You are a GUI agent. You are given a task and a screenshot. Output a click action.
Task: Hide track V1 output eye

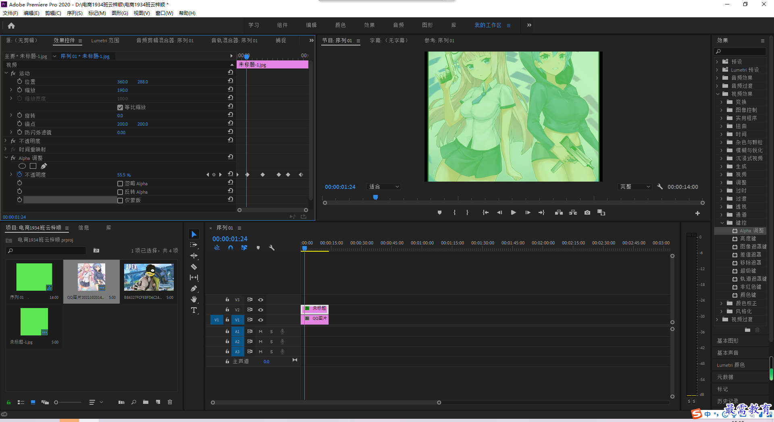point(260,320)
